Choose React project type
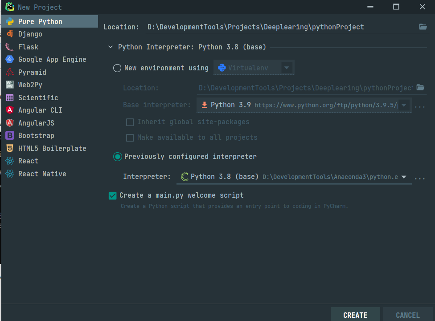Screen dimensions: 435x321 click(49, 161)
